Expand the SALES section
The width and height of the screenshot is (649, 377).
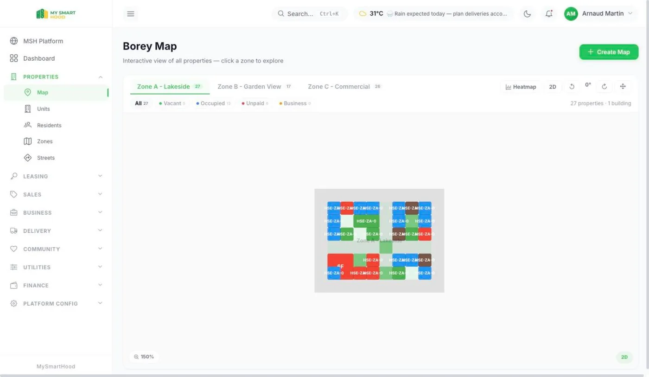[56, 194]
